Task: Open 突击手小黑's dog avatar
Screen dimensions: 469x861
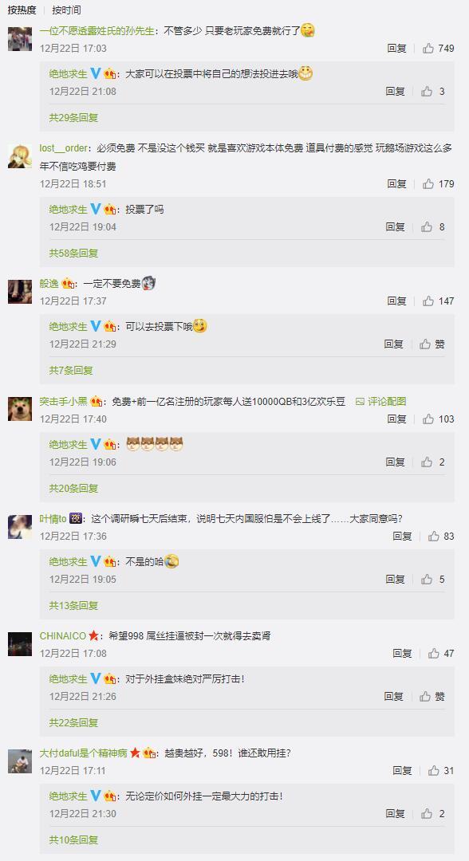Action: tap(20, 409)
